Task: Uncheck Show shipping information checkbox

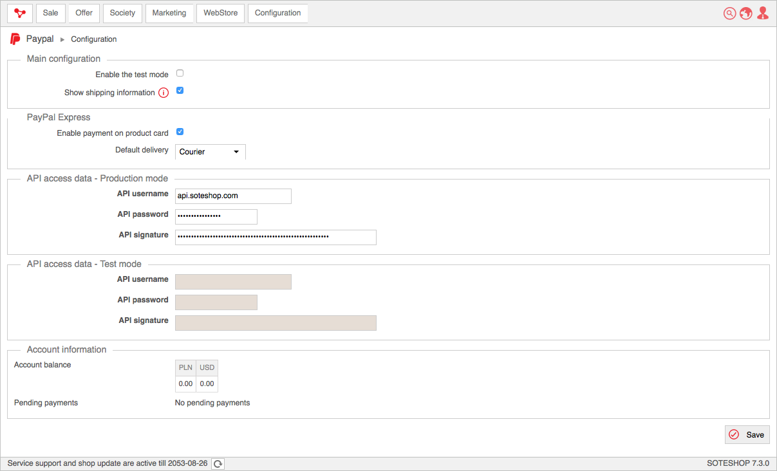Action: (180, 91)
